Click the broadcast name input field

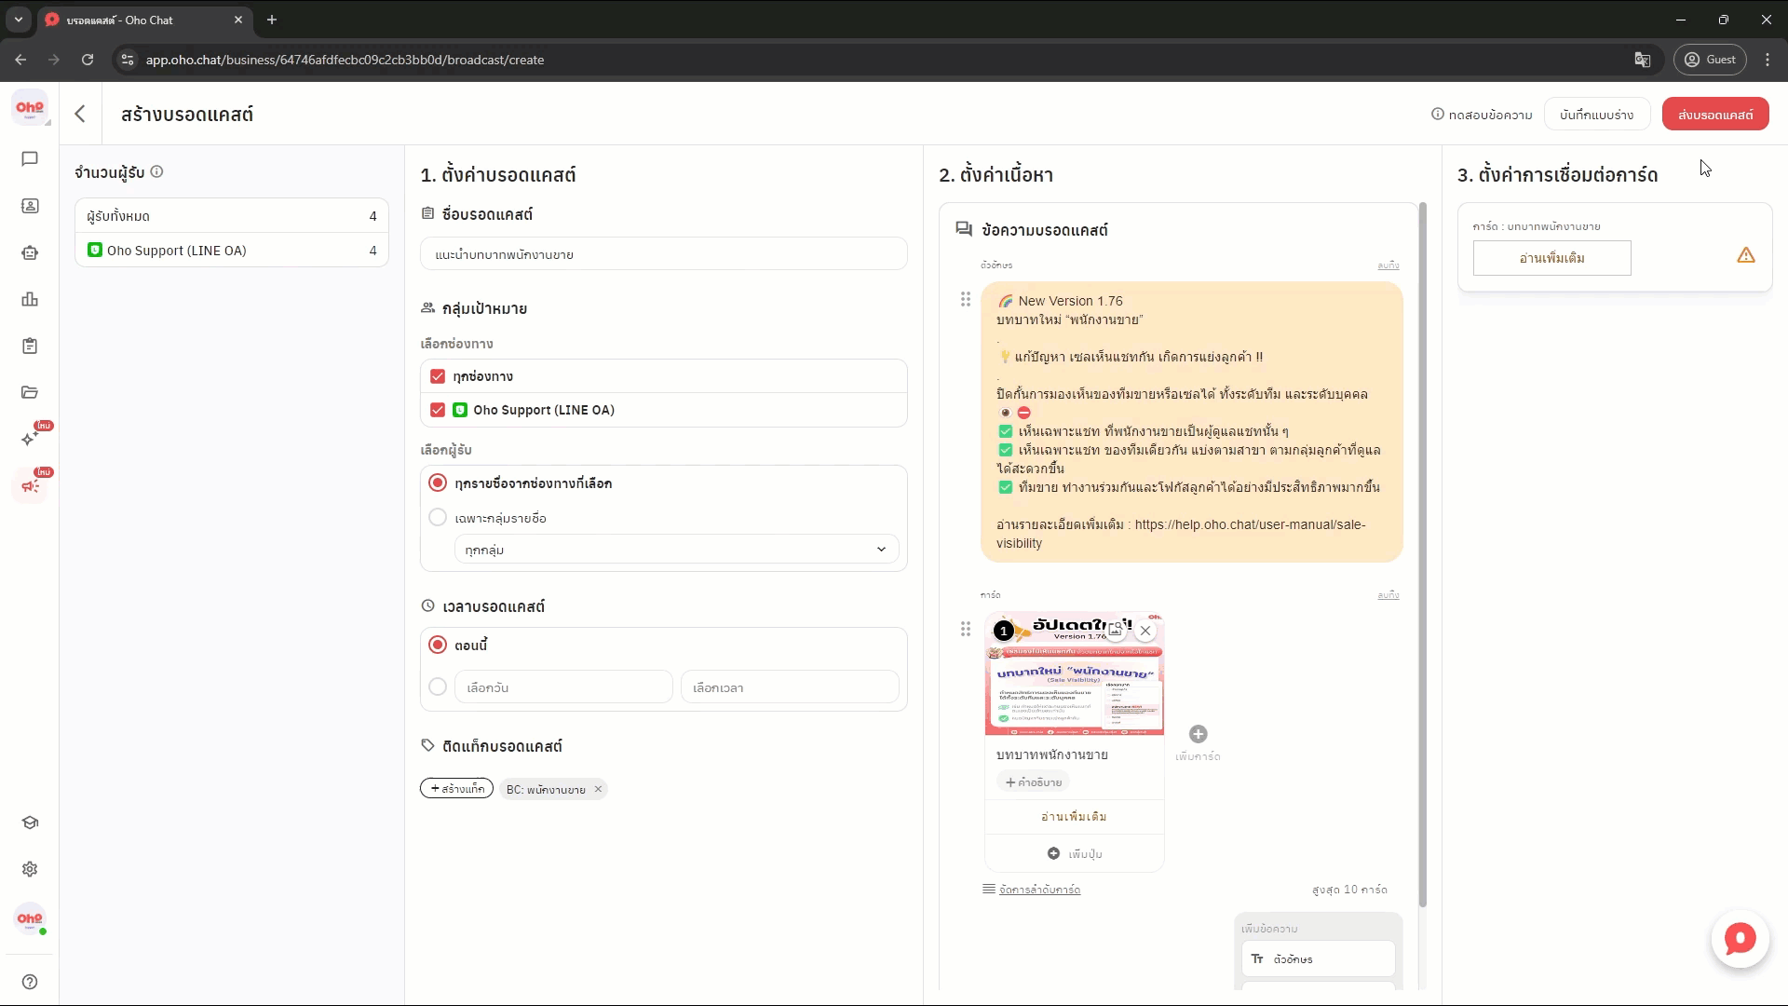[663, 254]
